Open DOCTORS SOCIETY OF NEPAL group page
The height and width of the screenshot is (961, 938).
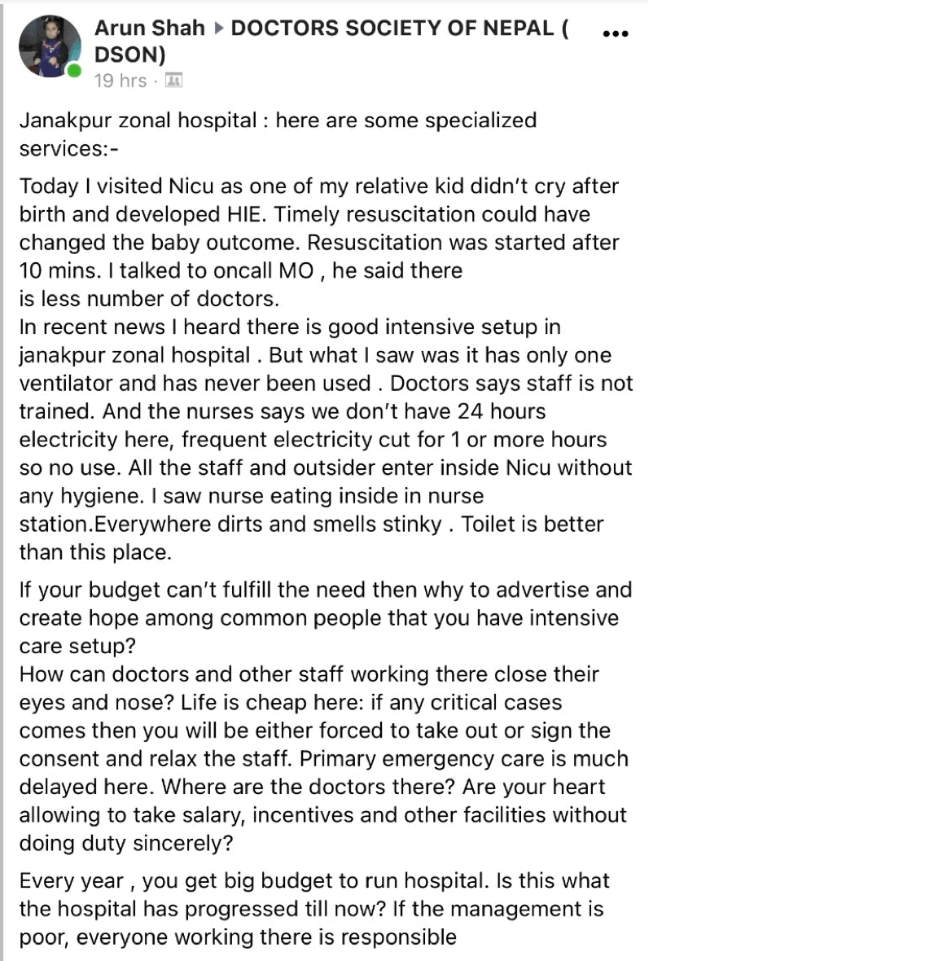point(400,28)
